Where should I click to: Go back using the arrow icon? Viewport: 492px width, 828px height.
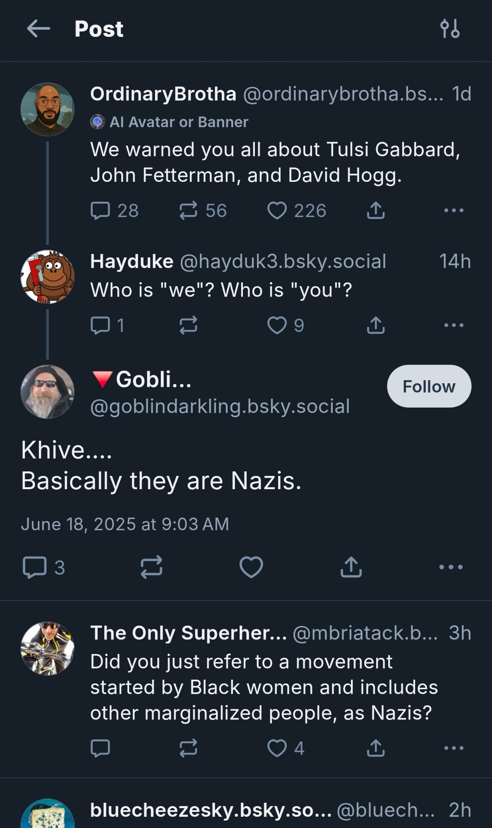[38, 29]
